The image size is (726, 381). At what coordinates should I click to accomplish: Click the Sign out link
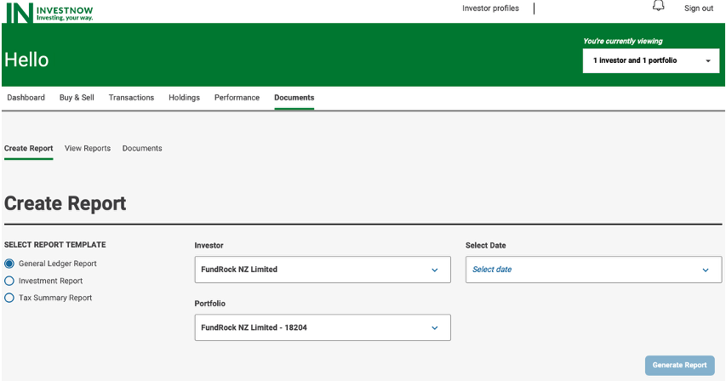[698, 9]
